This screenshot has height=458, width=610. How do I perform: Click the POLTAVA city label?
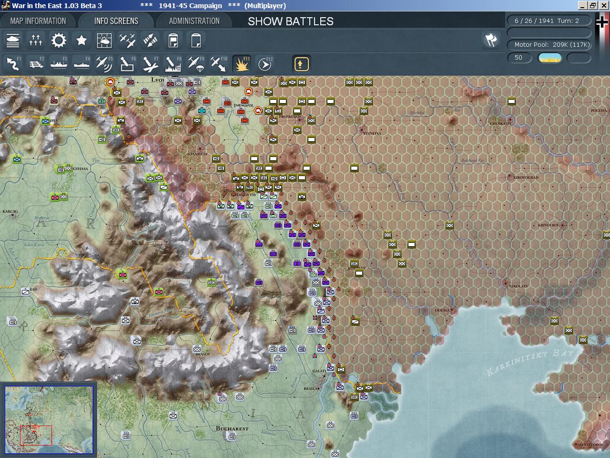coord(599,111)
